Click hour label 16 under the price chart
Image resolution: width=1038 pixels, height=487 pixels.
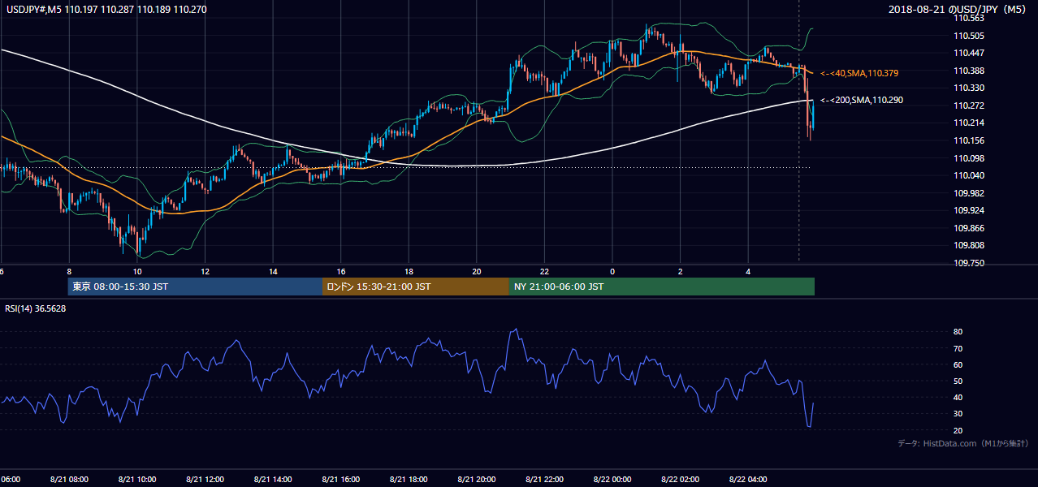point(341,271)
